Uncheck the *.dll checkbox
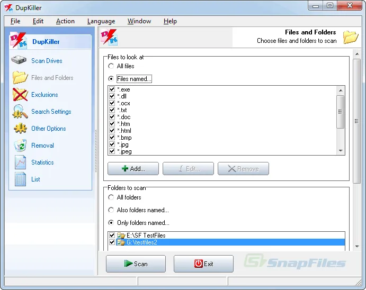The height and width of the screenshot is (290, 366). 112,96
